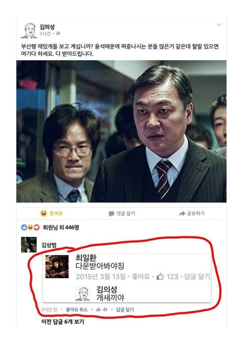This screenshot has width=241, height=356.
Task: Toggle the 웃겨요 laughing reaction
Action: click(x=51, y=213)
